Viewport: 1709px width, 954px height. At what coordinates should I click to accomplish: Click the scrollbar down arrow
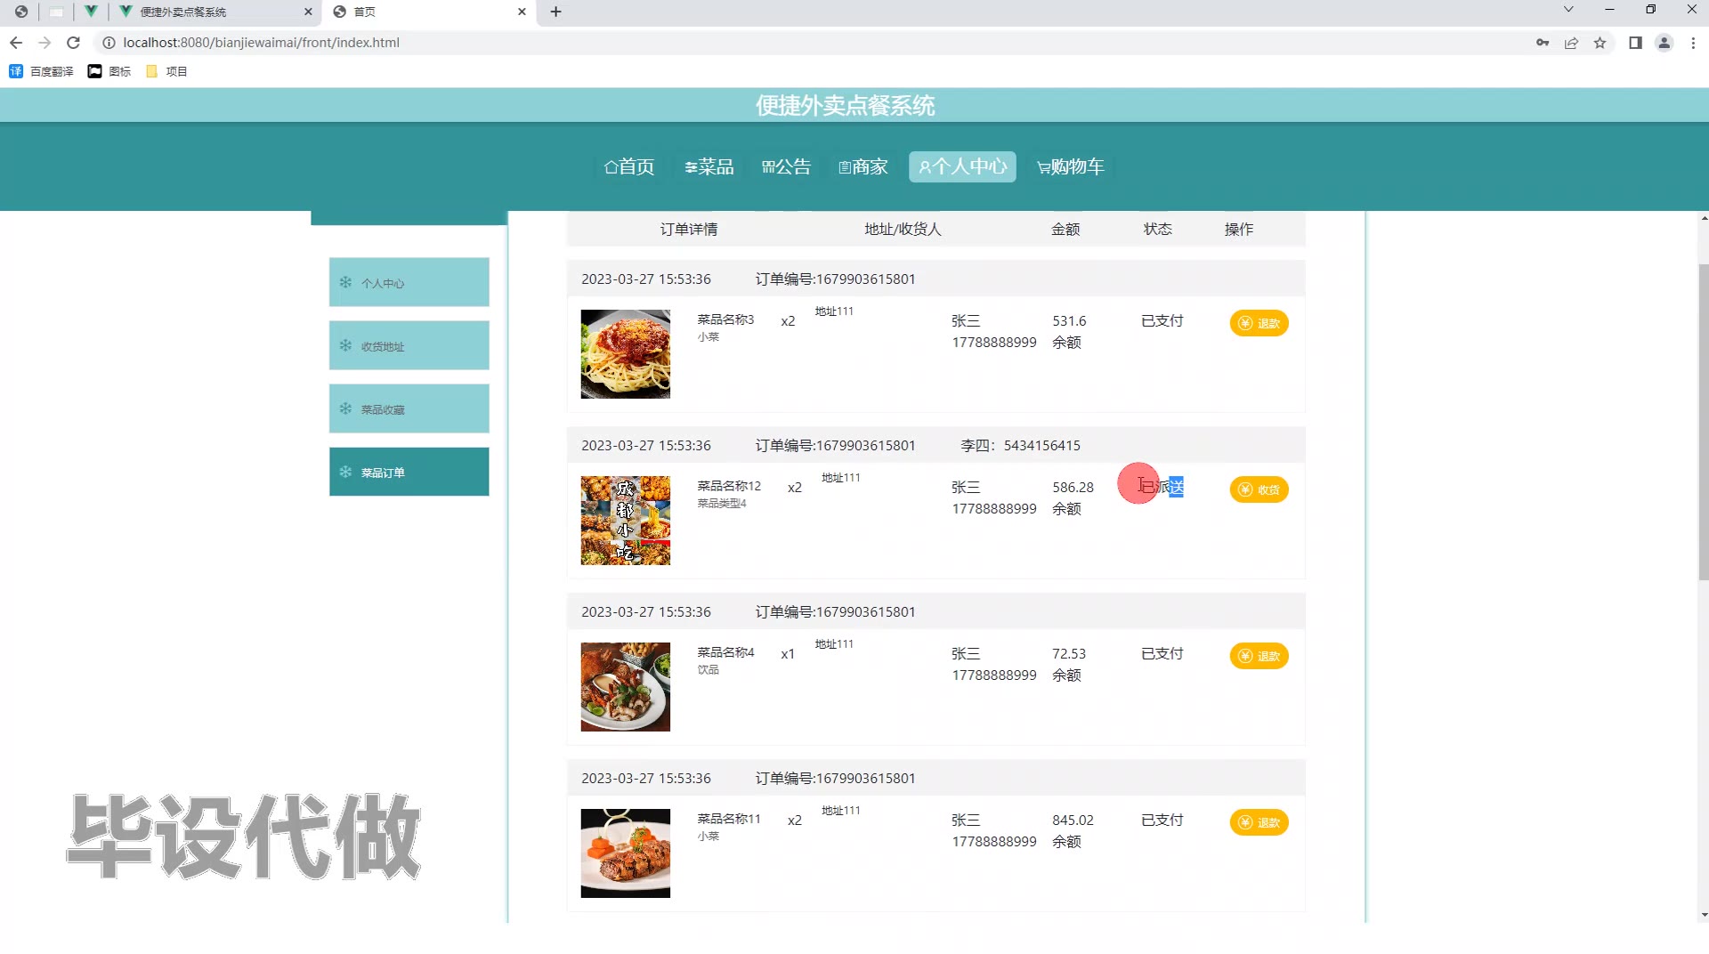click(x=1704, y=915)
